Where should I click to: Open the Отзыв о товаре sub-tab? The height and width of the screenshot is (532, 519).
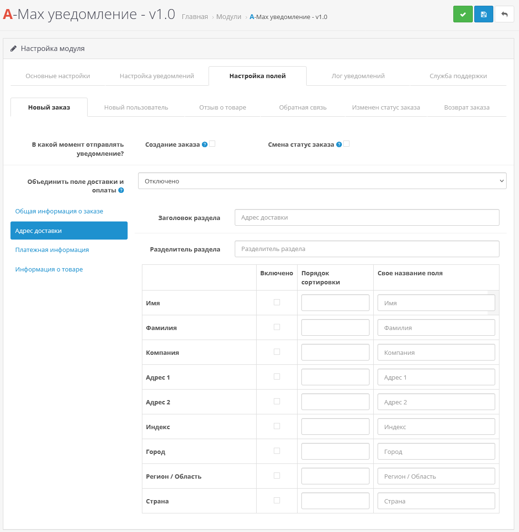(x=222, y=107)
